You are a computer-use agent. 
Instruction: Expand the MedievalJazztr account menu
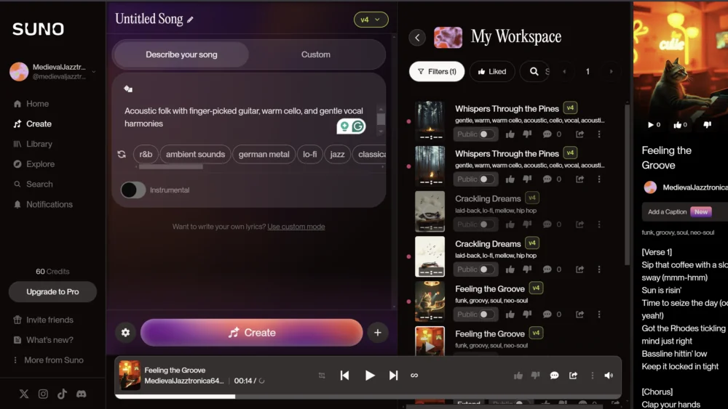pos(93,71)
